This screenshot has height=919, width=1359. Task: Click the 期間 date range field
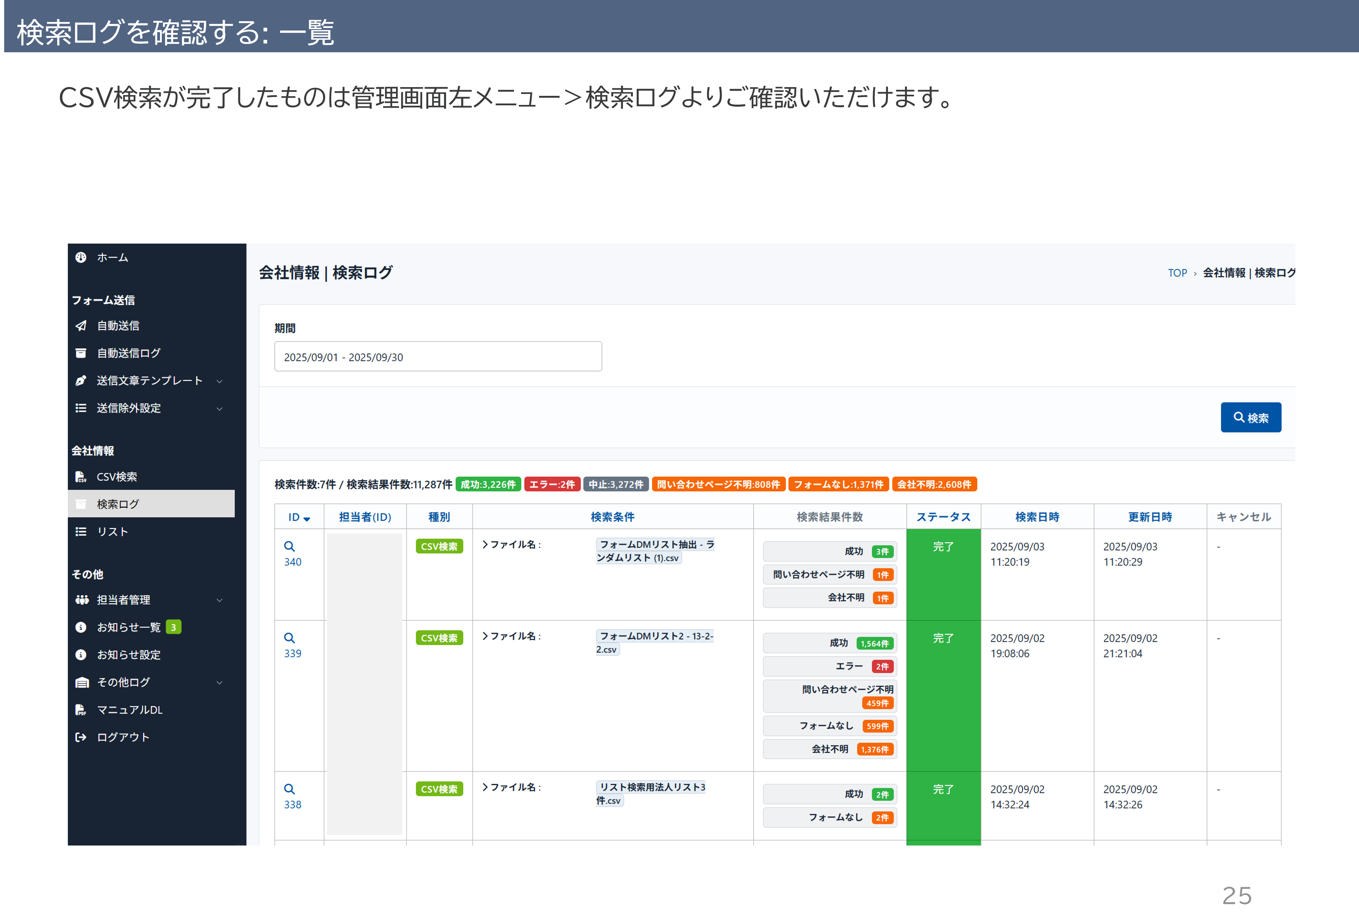click(437, 356)
